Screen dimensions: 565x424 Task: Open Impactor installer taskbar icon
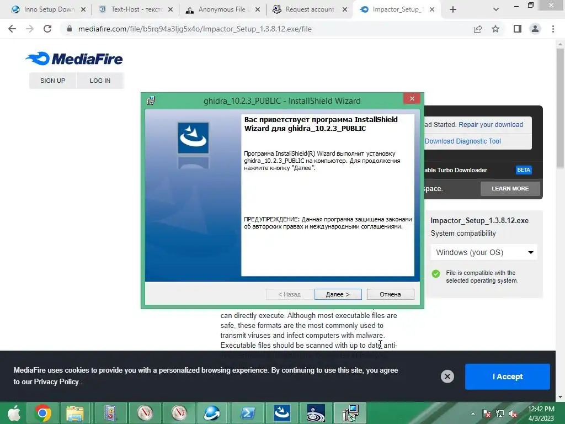[281, 413]
